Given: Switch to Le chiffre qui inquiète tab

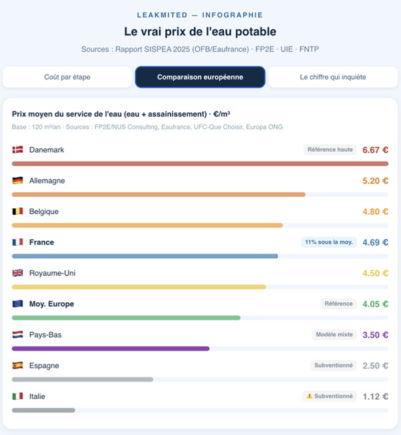Looking at the screenshot, I should (x=332, y=77).
